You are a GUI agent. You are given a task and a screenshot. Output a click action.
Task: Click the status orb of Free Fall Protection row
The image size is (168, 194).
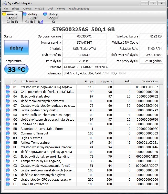tap(8, 184)
